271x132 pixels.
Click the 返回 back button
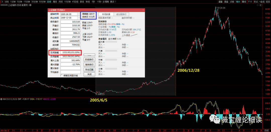[x=268, y=2]
